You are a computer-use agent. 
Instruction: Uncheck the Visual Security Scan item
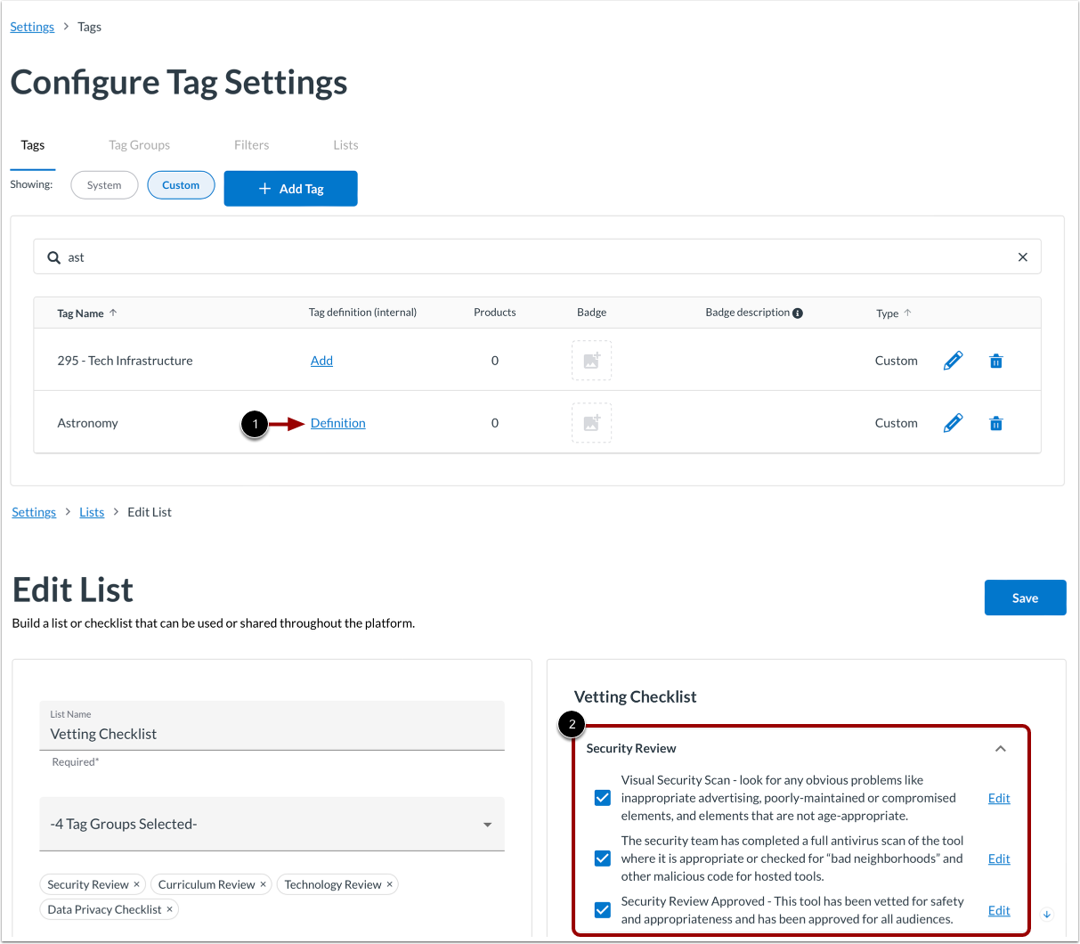click(602, 798)
